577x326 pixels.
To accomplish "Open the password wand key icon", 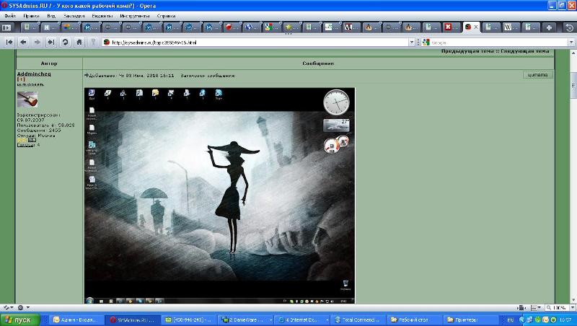I will (x=93, y=43).
